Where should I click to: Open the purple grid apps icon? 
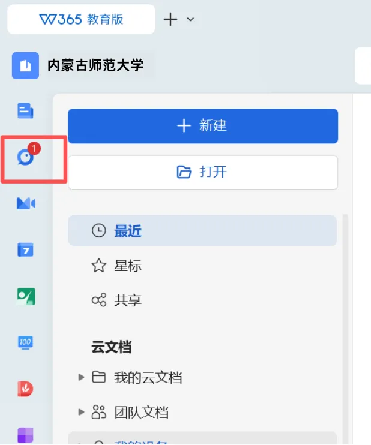pos(26,435)
